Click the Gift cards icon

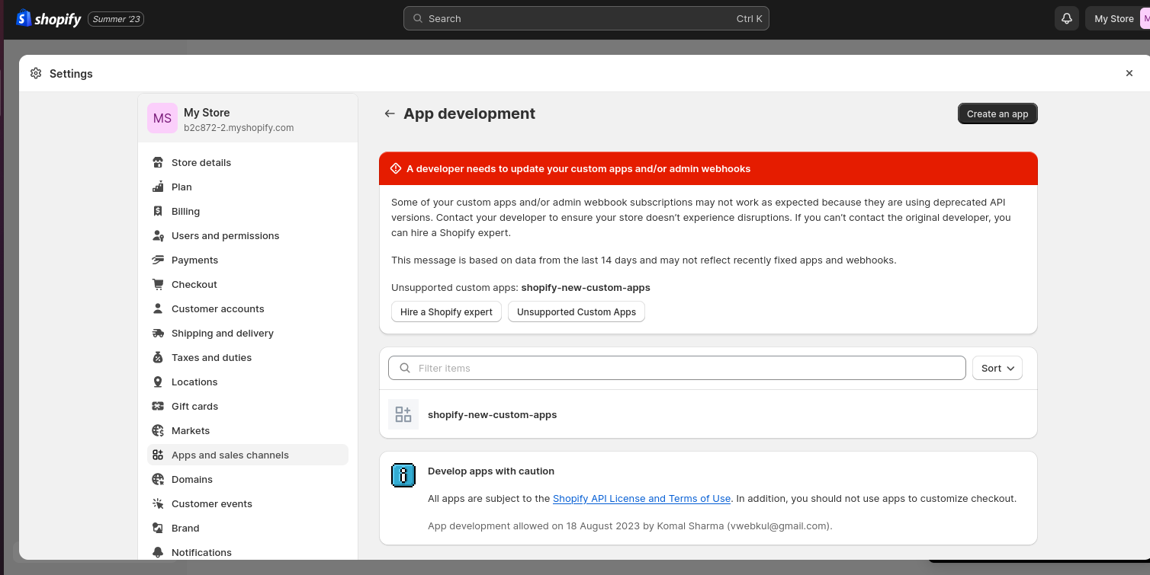click(158, 406)
